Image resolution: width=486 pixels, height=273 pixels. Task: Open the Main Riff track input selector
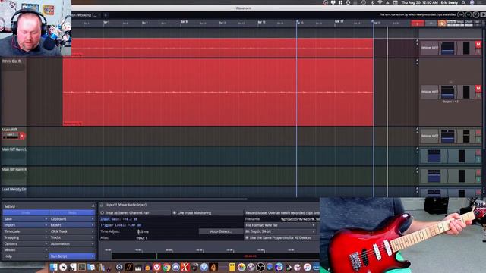(10, 136)
